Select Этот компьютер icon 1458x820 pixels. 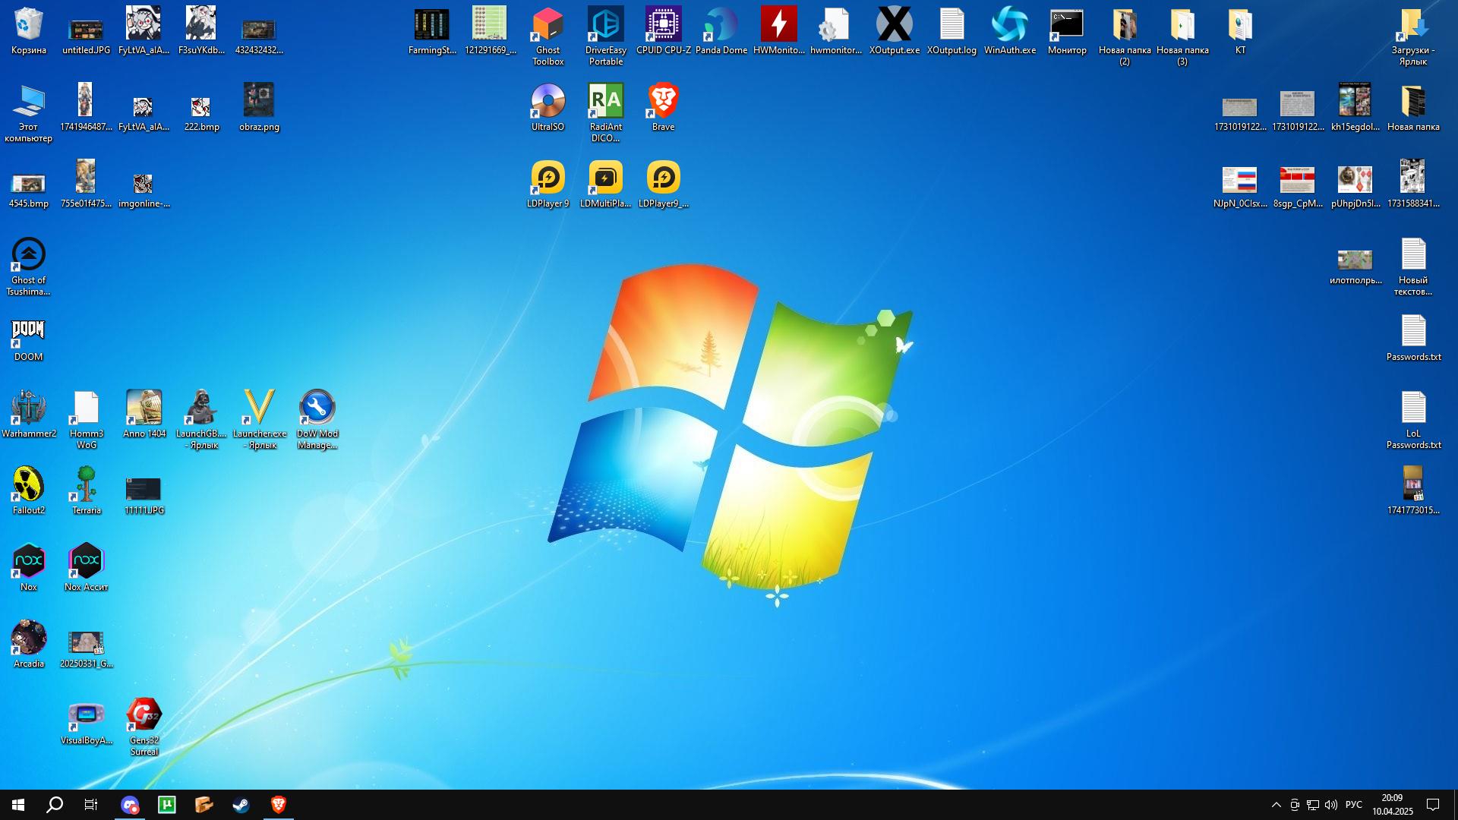click(28, 113)
